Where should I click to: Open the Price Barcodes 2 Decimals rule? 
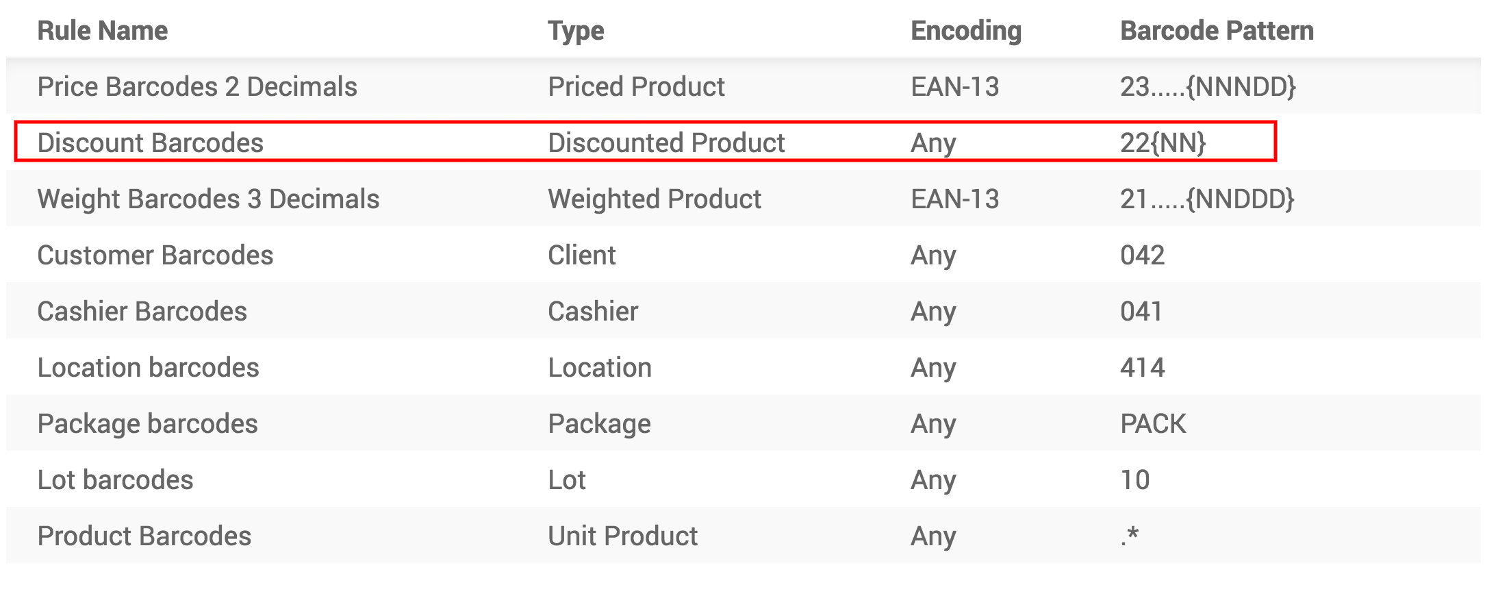tap(197, 87)
